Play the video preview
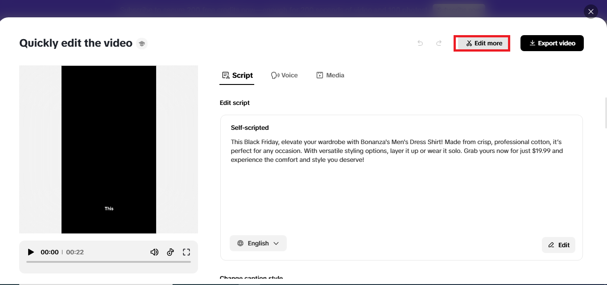This screenshot has height=285, width=607. pyautogui.click(x=30, y=252)
